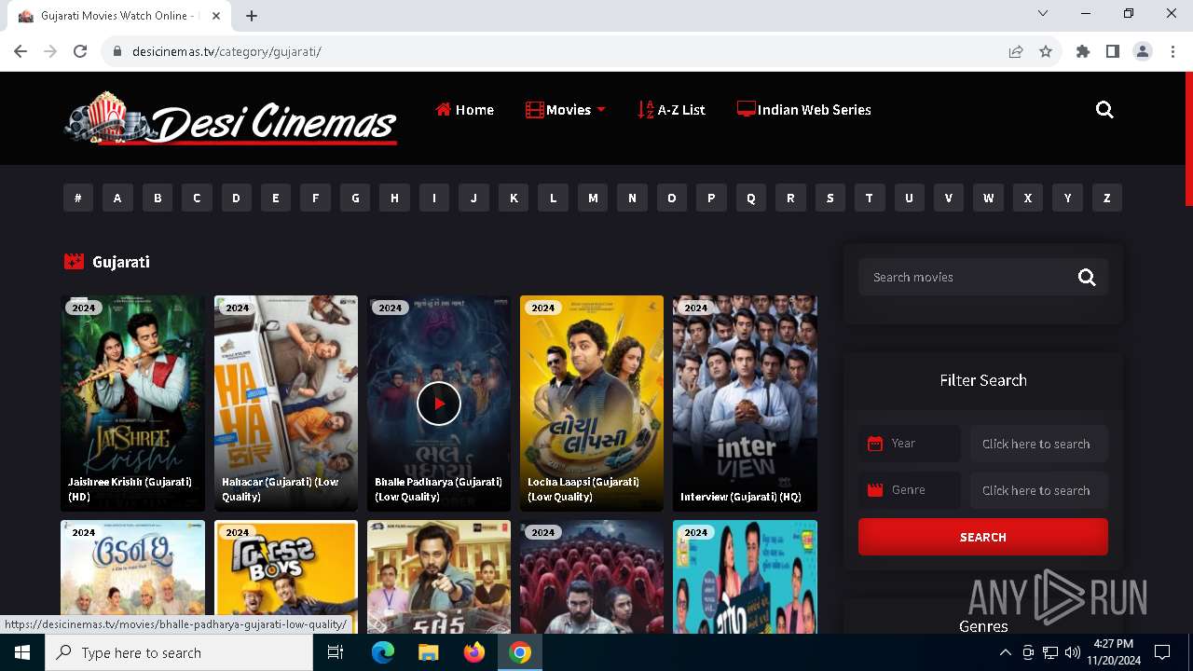The height and width of the screenshot is (671, 1193).
Task: Open the Chrome extensions puzzle icon
Action: point(1083,51)
